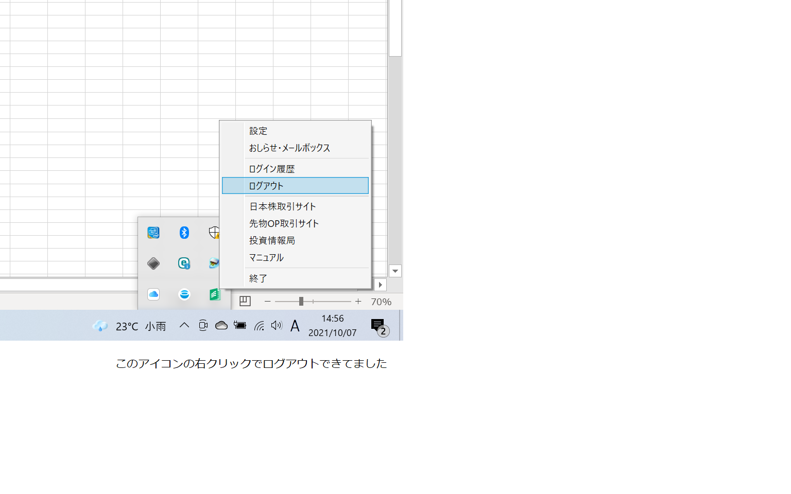Toggle the IME input mode A indicator
Image resolution: width=791 pixels, height=494 pixels.
pyautogui.click(x=295, y=326)
